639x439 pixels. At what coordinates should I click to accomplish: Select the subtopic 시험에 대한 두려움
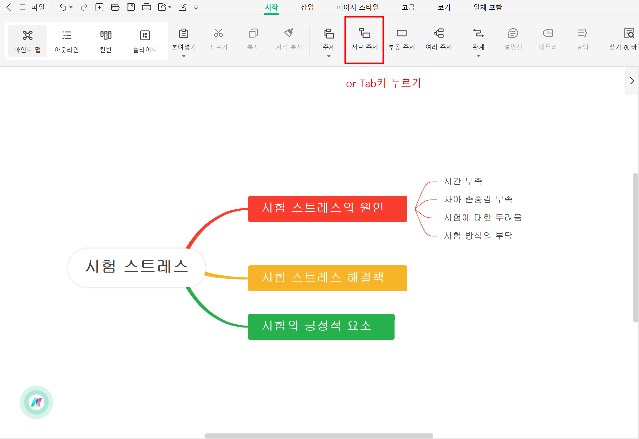point(483,218)
